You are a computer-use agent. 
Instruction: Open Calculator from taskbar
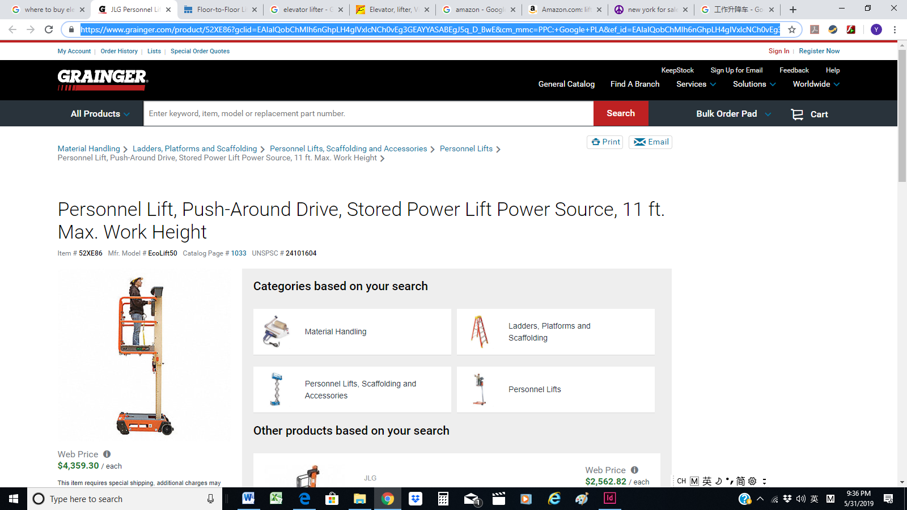[x=443, y=499]
